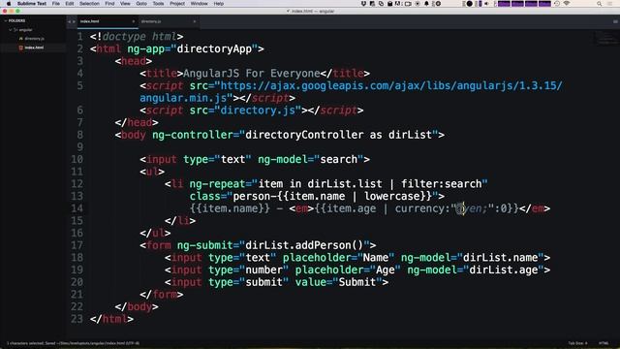Open macOS Spotlight search

tap(599, 4)
